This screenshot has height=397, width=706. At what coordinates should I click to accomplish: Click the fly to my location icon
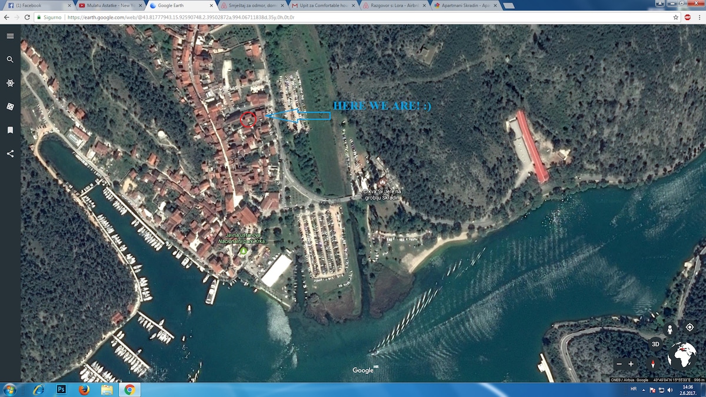coord(690,327)
